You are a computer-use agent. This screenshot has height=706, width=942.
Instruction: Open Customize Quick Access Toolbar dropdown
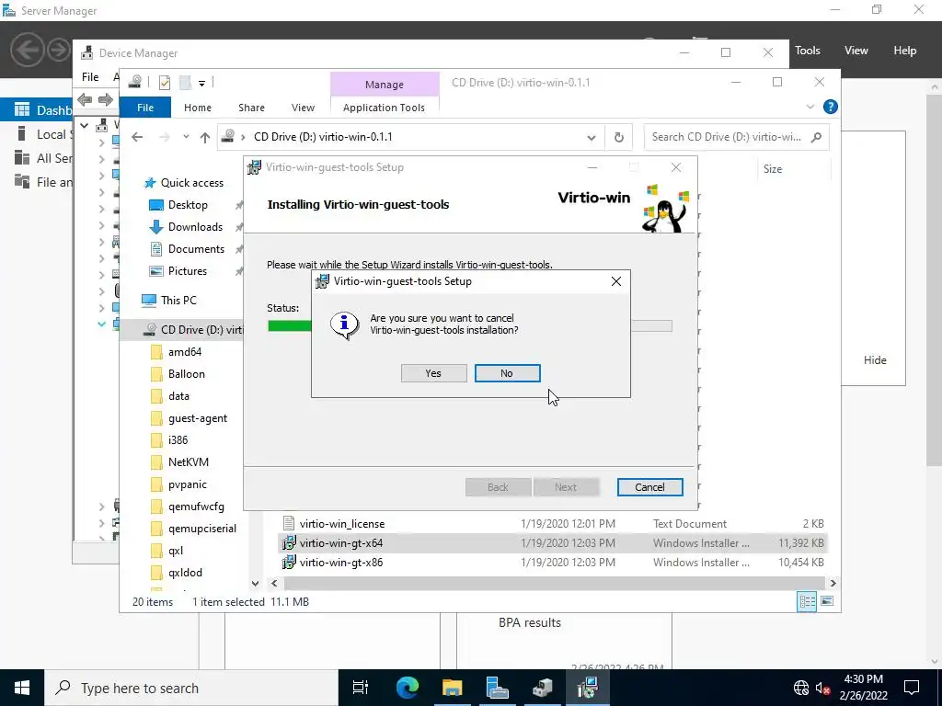coord(201,83)
